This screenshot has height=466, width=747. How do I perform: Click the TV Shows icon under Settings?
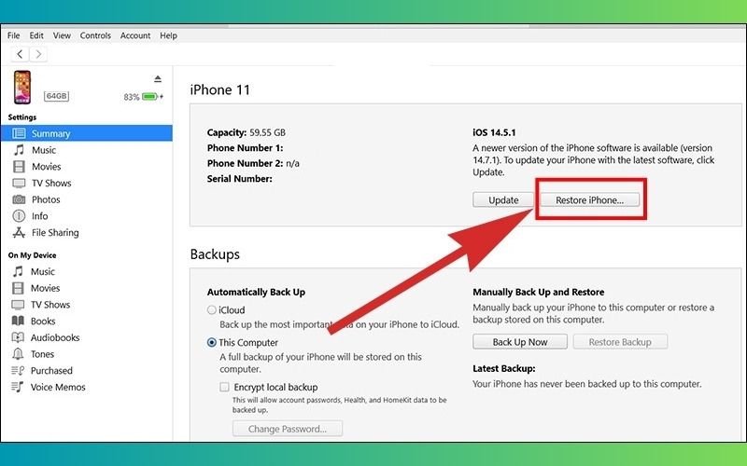pyautogui.click(x=19, y=183)
